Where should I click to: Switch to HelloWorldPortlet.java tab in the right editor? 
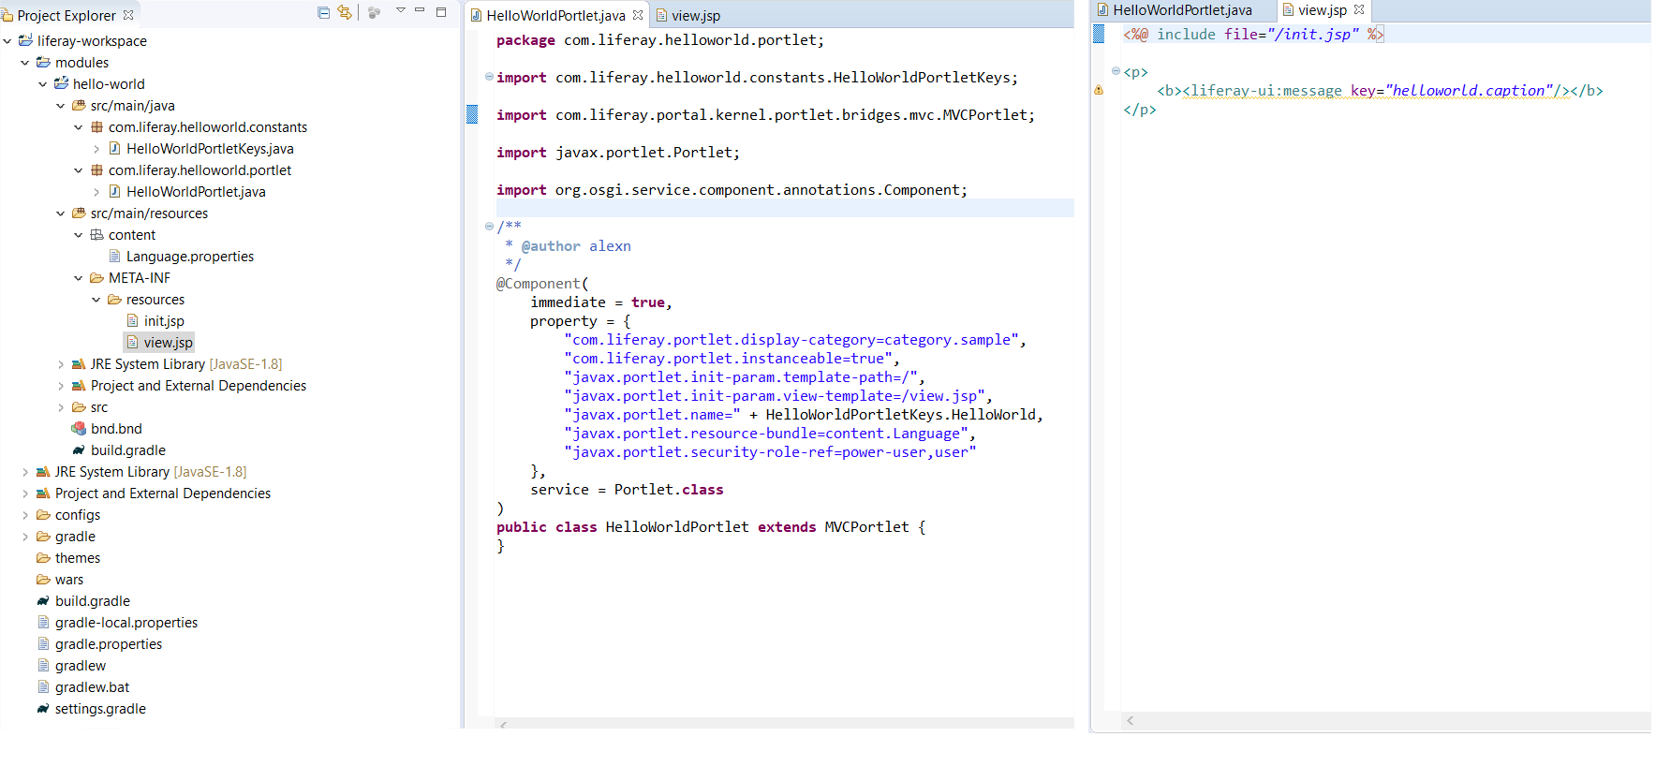coord(1181,10)
